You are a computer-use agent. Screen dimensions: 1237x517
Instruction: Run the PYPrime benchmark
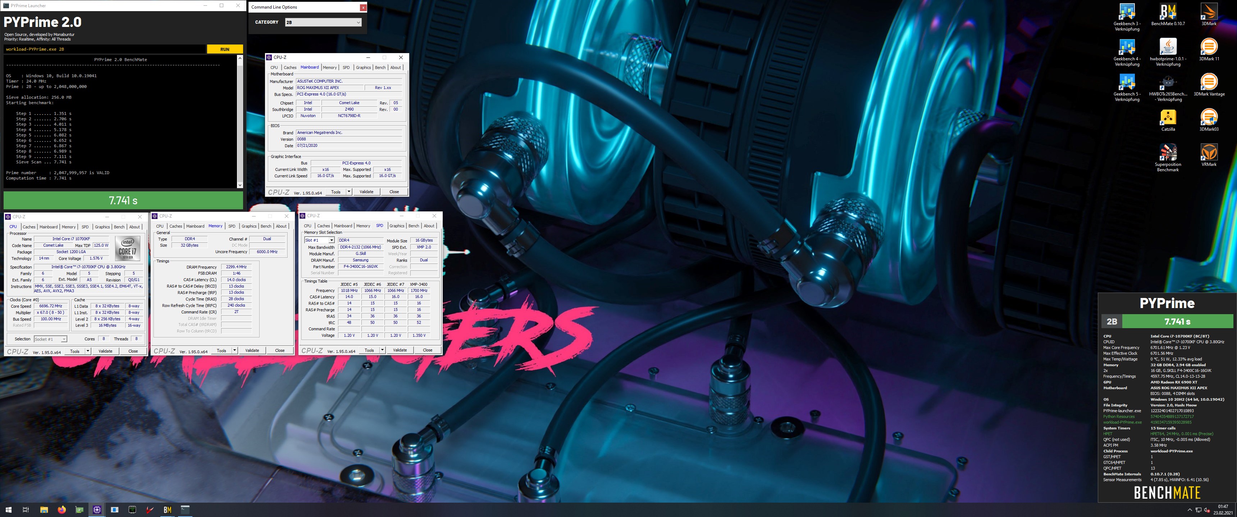click(225, 50)
